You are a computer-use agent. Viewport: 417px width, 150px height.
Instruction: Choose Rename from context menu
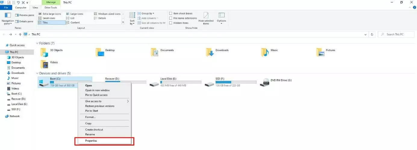pyautogui.click(x=104, y=134)
